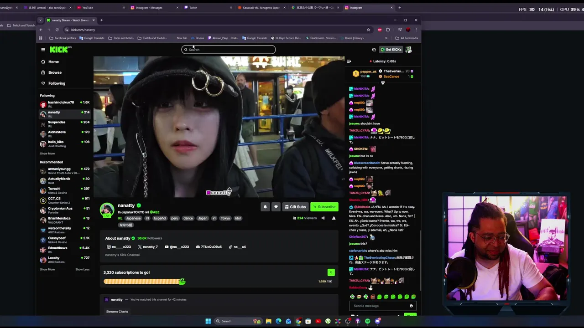Click the Get KICKs button
This screenshot has height=328, width=584.
[391, 50]
